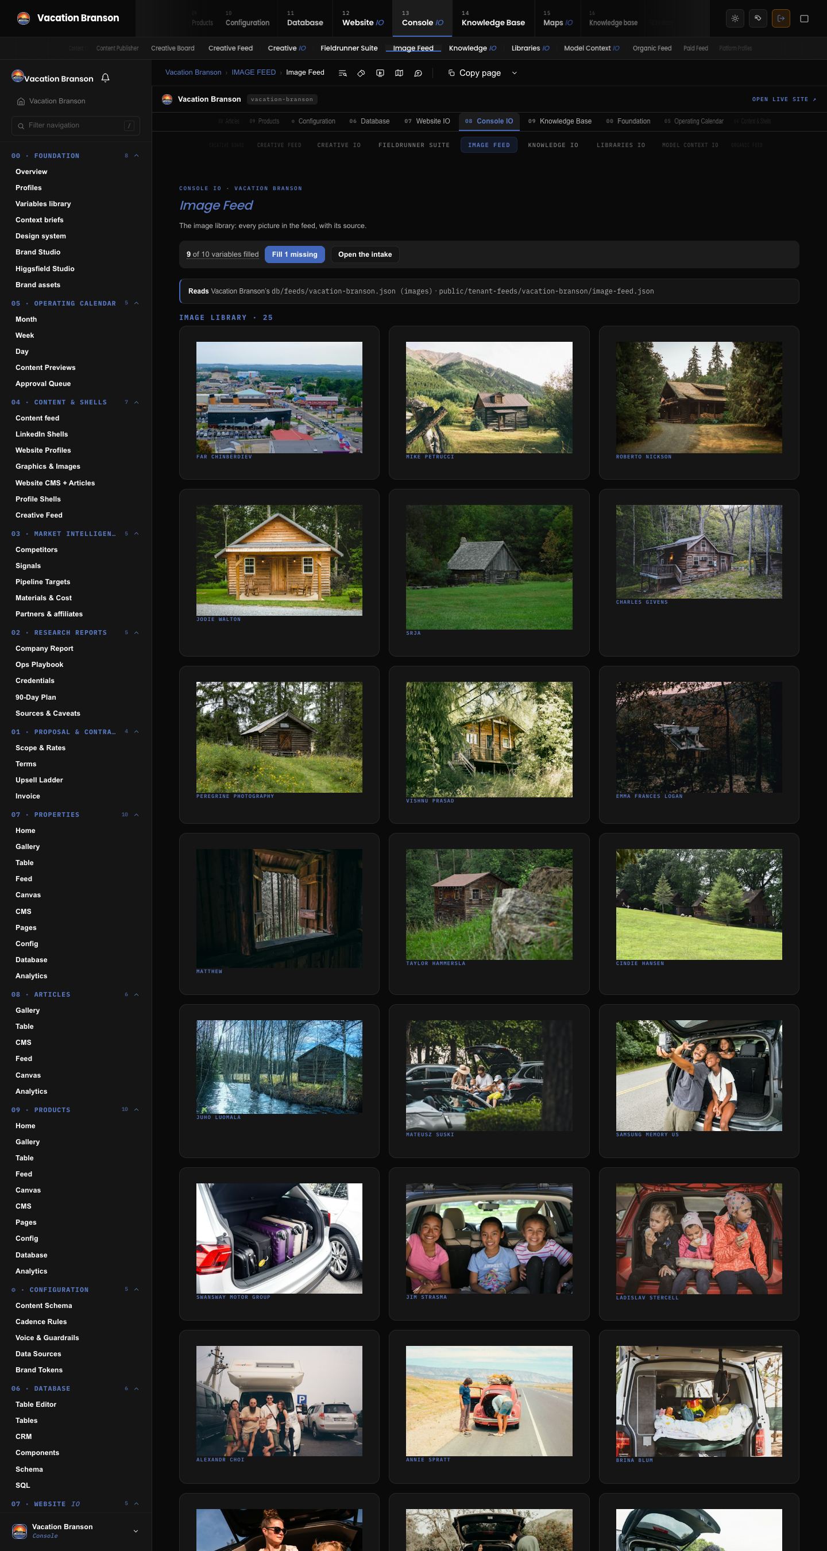Switch to the 11 Database top tab
This screenshot has width=827, height=1551.
pos(304,18)
